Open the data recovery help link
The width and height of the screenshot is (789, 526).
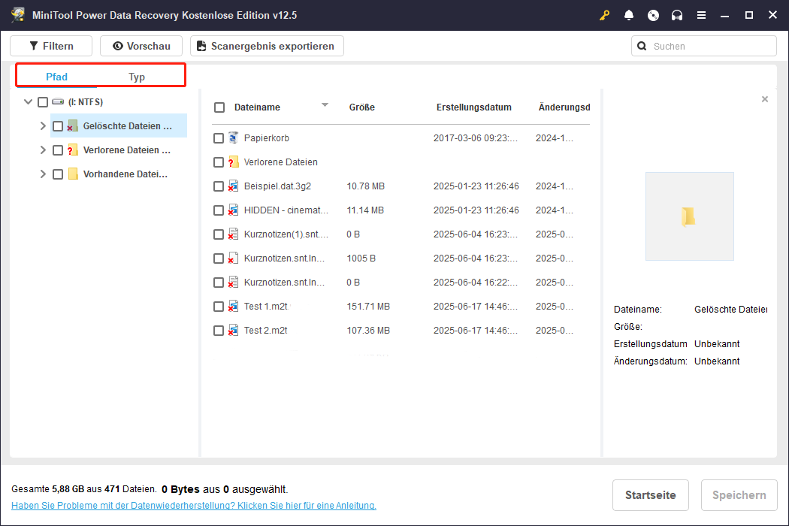tap(194, 506)
